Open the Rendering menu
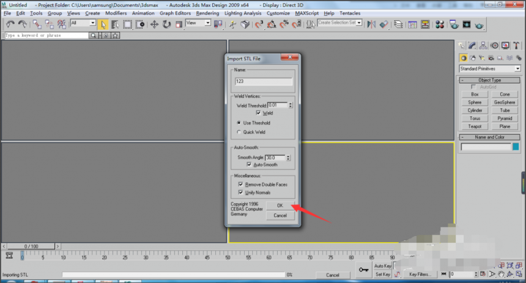The width and height of the screenshot is (526, 283). pos(207,13)
